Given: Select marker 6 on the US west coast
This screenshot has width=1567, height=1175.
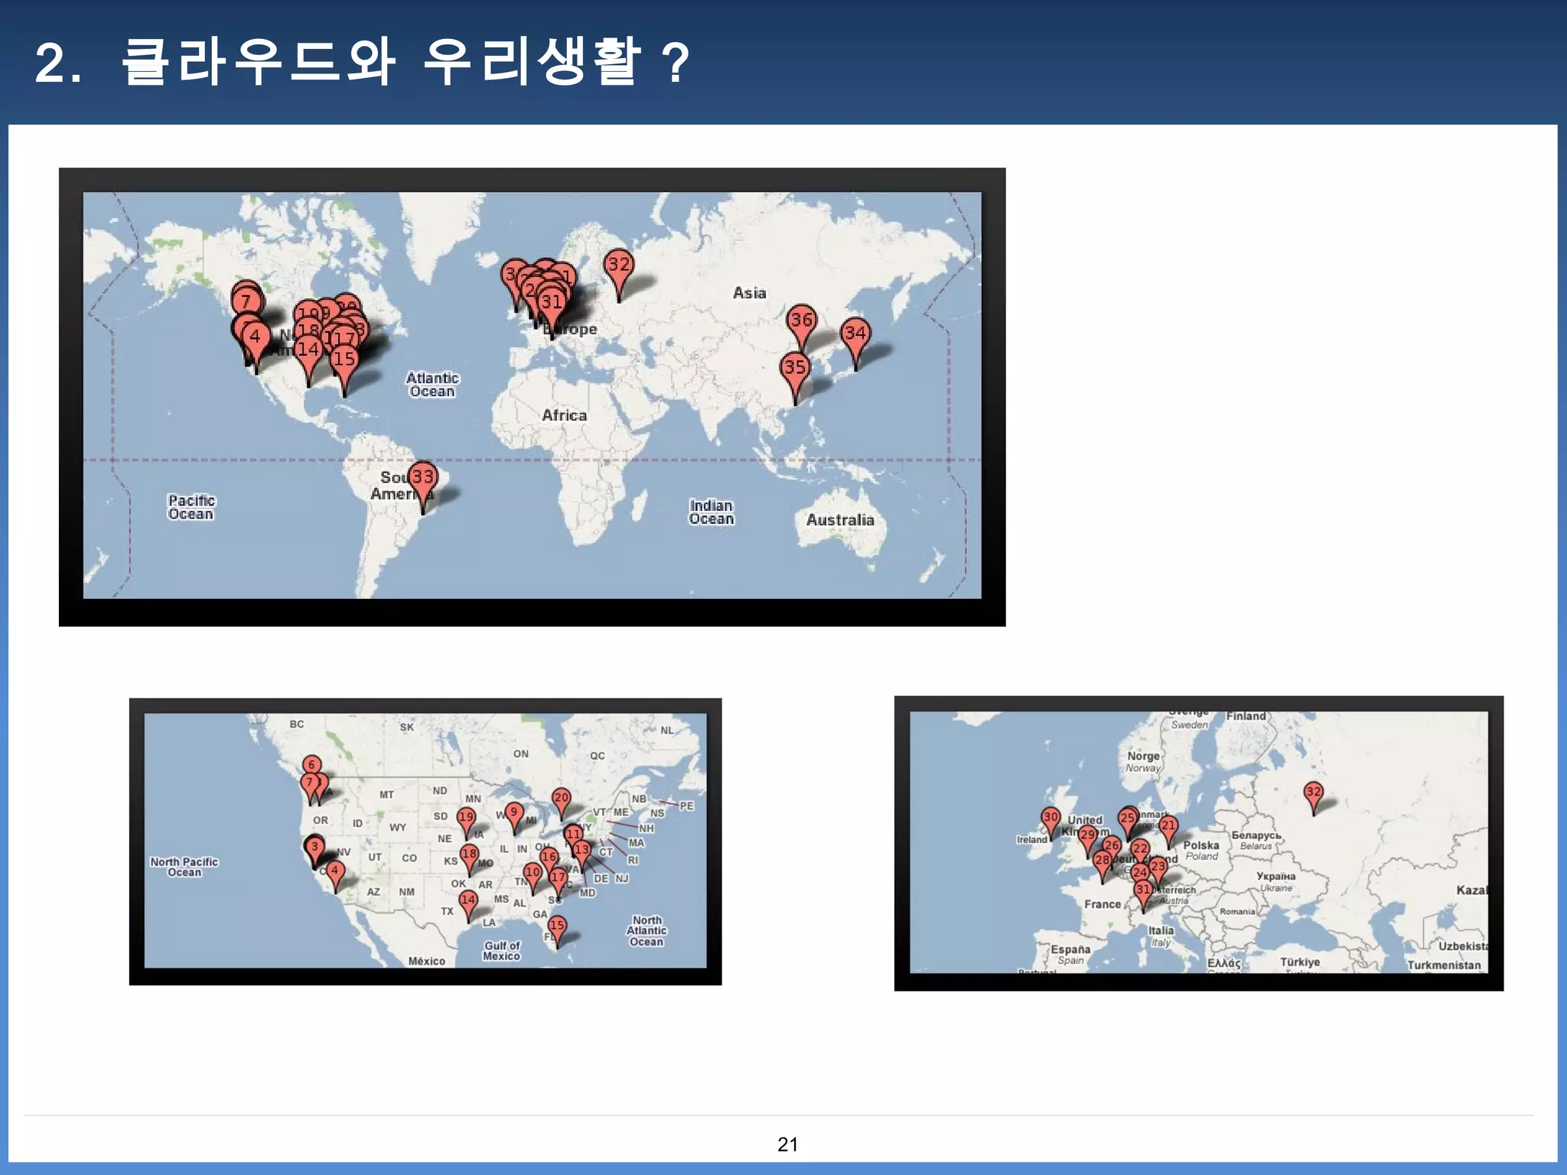Looking at the screenshot, I should (311, 765).
